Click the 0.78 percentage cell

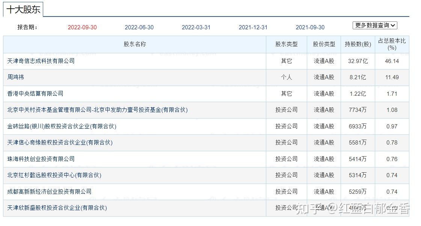[392, 143]
